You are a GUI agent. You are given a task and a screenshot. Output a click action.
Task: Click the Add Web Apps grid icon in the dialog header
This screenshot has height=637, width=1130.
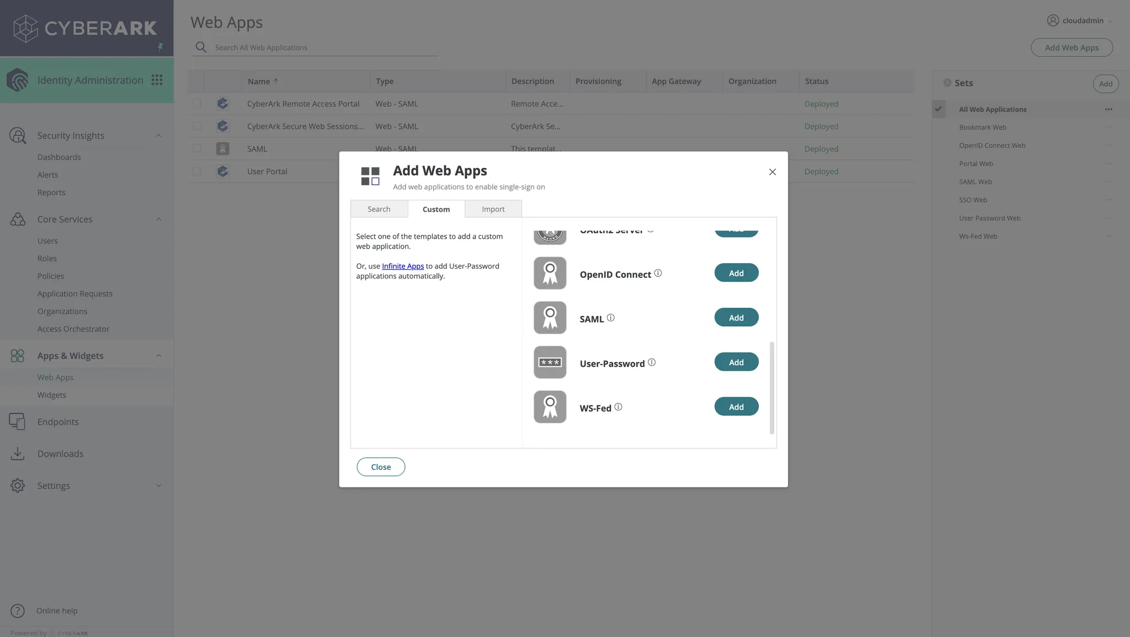coord(370,176)
